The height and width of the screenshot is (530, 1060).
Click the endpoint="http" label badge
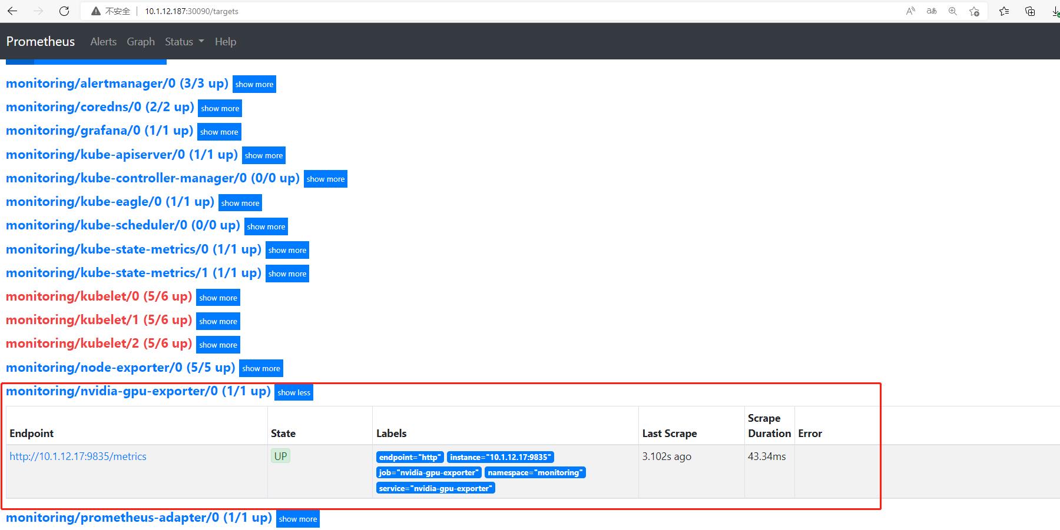[x=410, y=457]
